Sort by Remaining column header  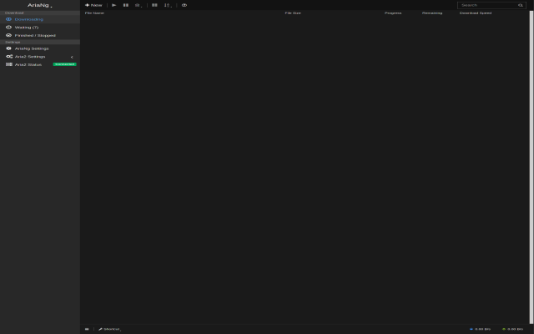coord(432,13)
